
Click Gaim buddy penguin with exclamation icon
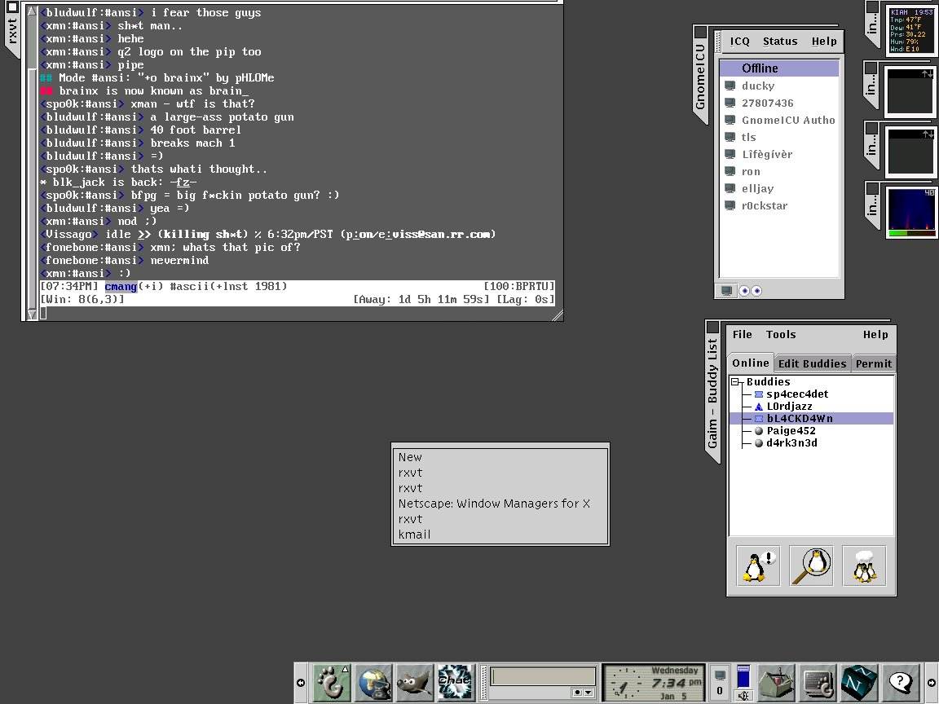click(x=757, y=565)
